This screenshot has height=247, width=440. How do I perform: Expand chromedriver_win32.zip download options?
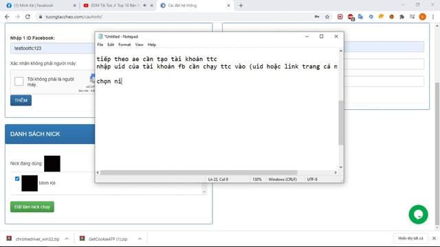[67, 239]
